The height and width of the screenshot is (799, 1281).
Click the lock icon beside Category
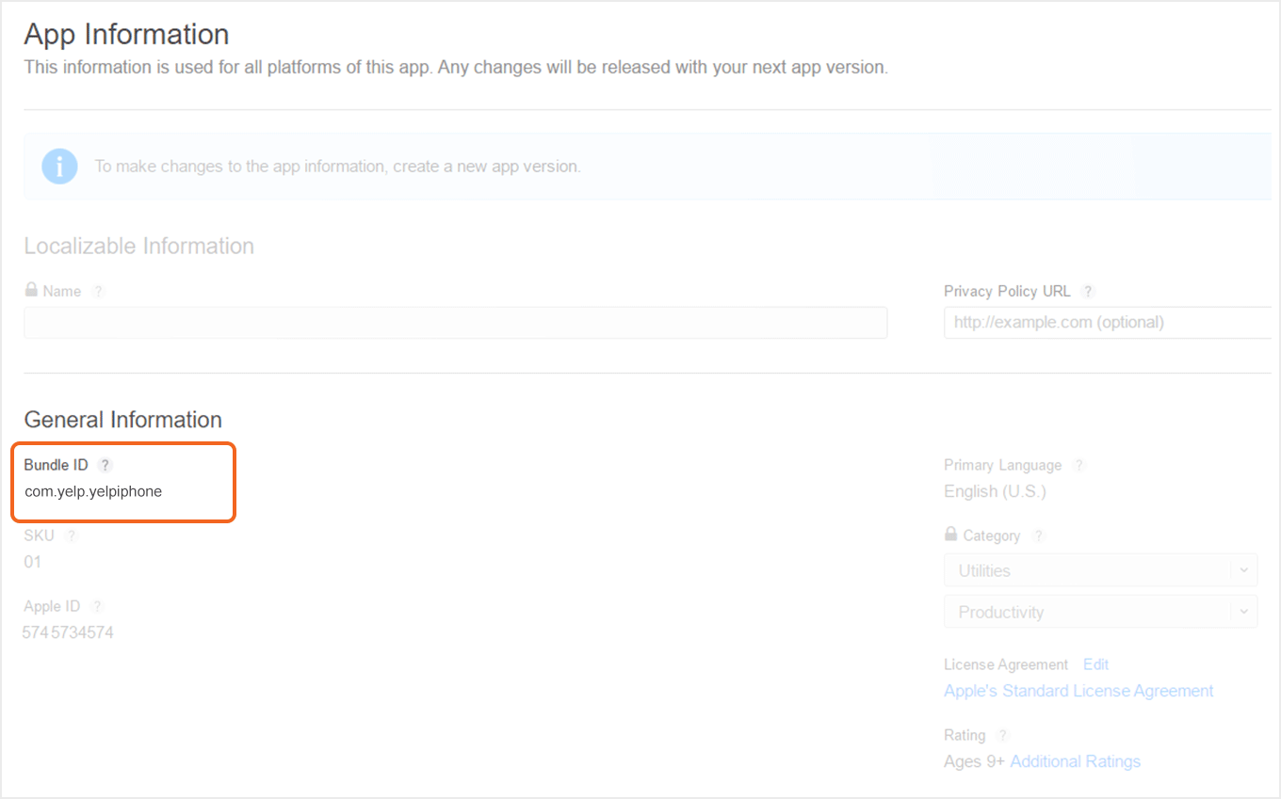951,535
